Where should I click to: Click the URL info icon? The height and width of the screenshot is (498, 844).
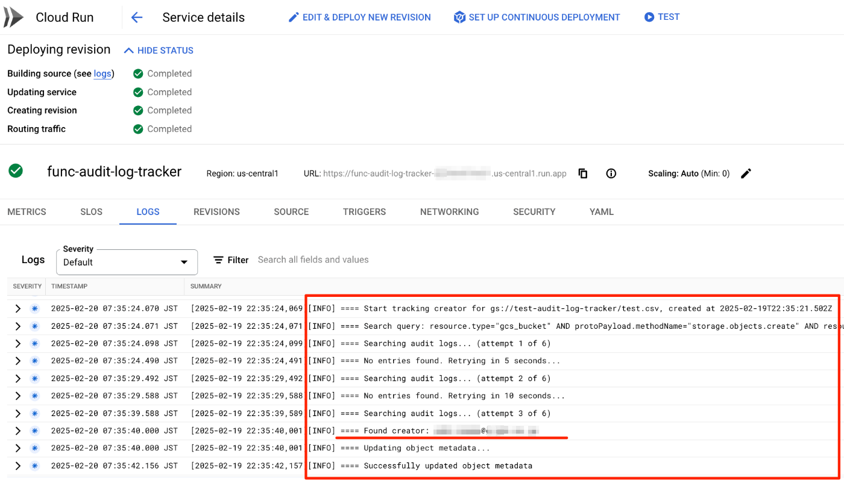(611, 173)
